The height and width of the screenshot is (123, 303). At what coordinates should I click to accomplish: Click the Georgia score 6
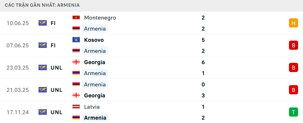point(203,62)
